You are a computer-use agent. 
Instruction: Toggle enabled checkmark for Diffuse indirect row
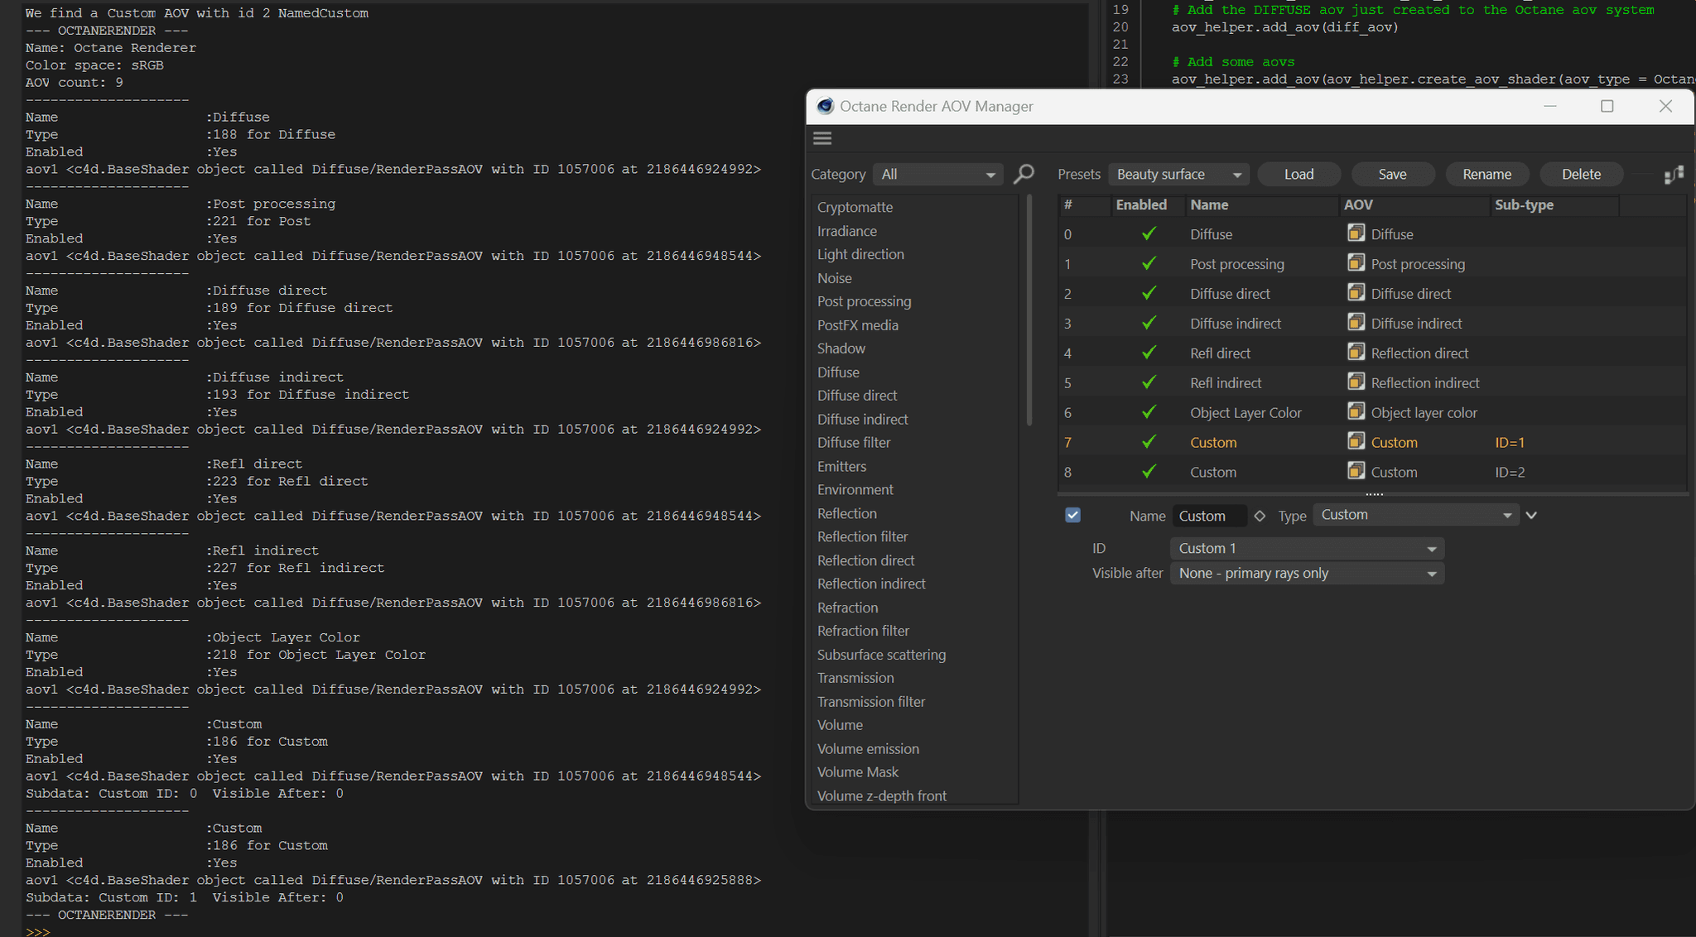click(1149, 323)
